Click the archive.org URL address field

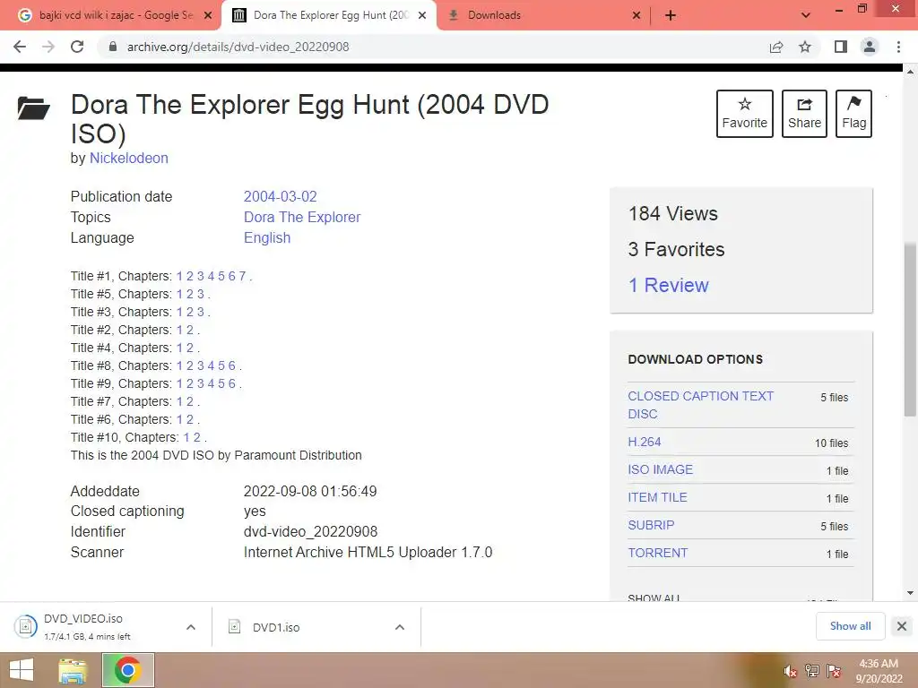pyautogui.click(x=238, y=47)
